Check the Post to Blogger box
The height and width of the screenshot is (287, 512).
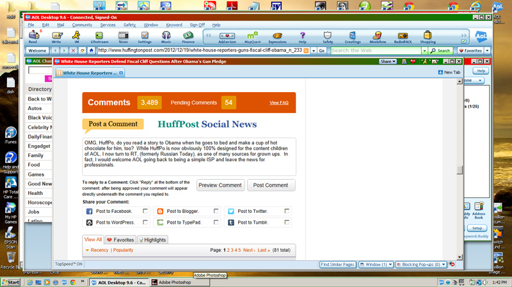coord(216,211)
